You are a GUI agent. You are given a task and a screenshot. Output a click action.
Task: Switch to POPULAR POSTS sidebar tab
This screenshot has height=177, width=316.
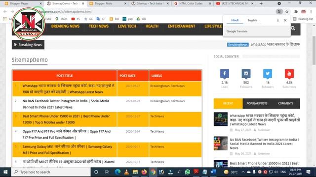click(257, 103)
